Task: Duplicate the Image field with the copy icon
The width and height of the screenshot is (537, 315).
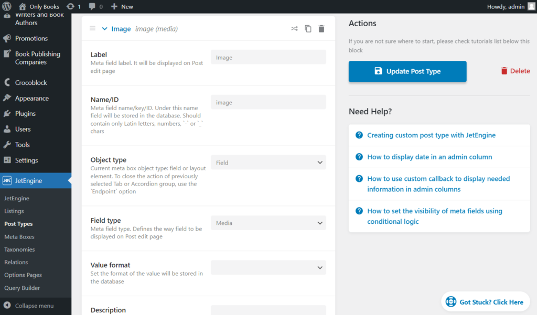Action: point(308,29)
